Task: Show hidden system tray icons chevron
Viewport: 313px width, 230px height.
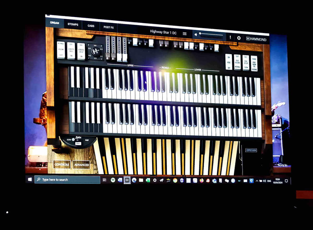Action: click(x=257, y=181)
